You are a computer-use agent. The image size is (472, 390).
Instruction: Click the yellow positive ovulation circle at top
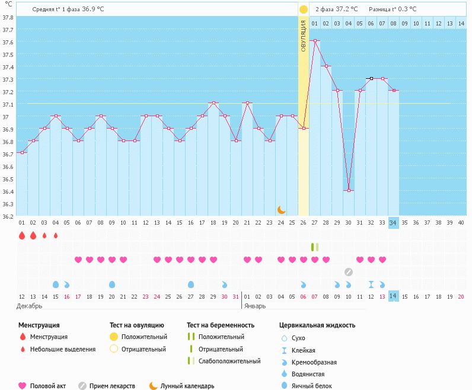(x=303, y=9)
